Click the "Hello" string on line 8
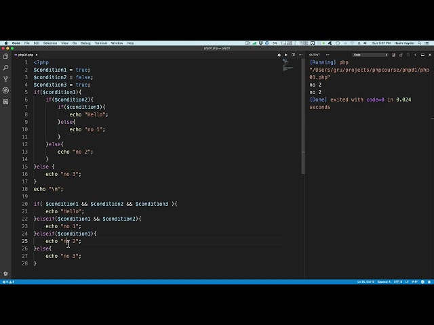434x325 pixels. pyautogui.click(x=95, y=114)
